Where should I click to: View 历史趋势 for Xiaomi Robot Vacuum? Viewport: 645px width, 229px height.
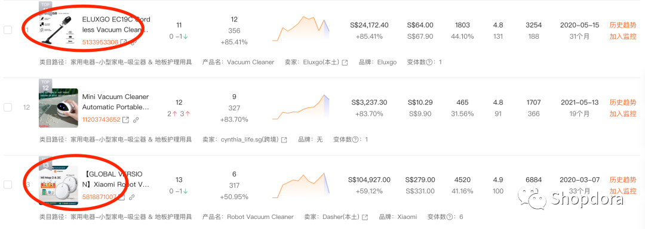(x=623, y=180)
